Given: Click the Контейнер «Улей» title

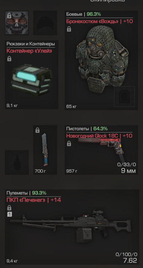Looking at the screenshot, I should 29,51.
